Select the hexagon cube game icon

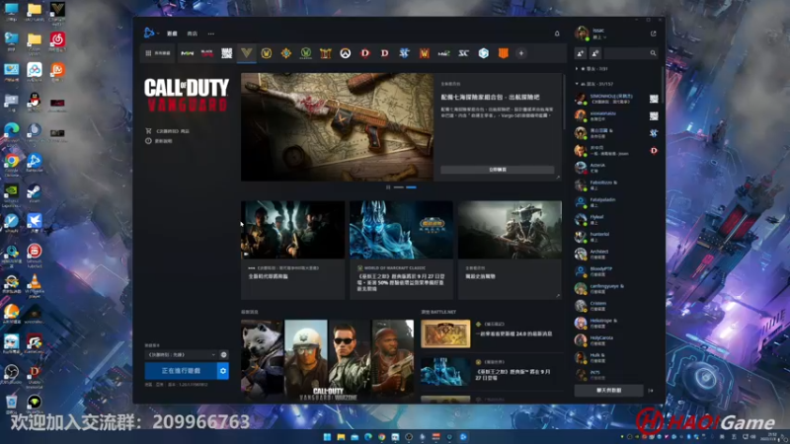pyautogui.click(x=484, y=53)
